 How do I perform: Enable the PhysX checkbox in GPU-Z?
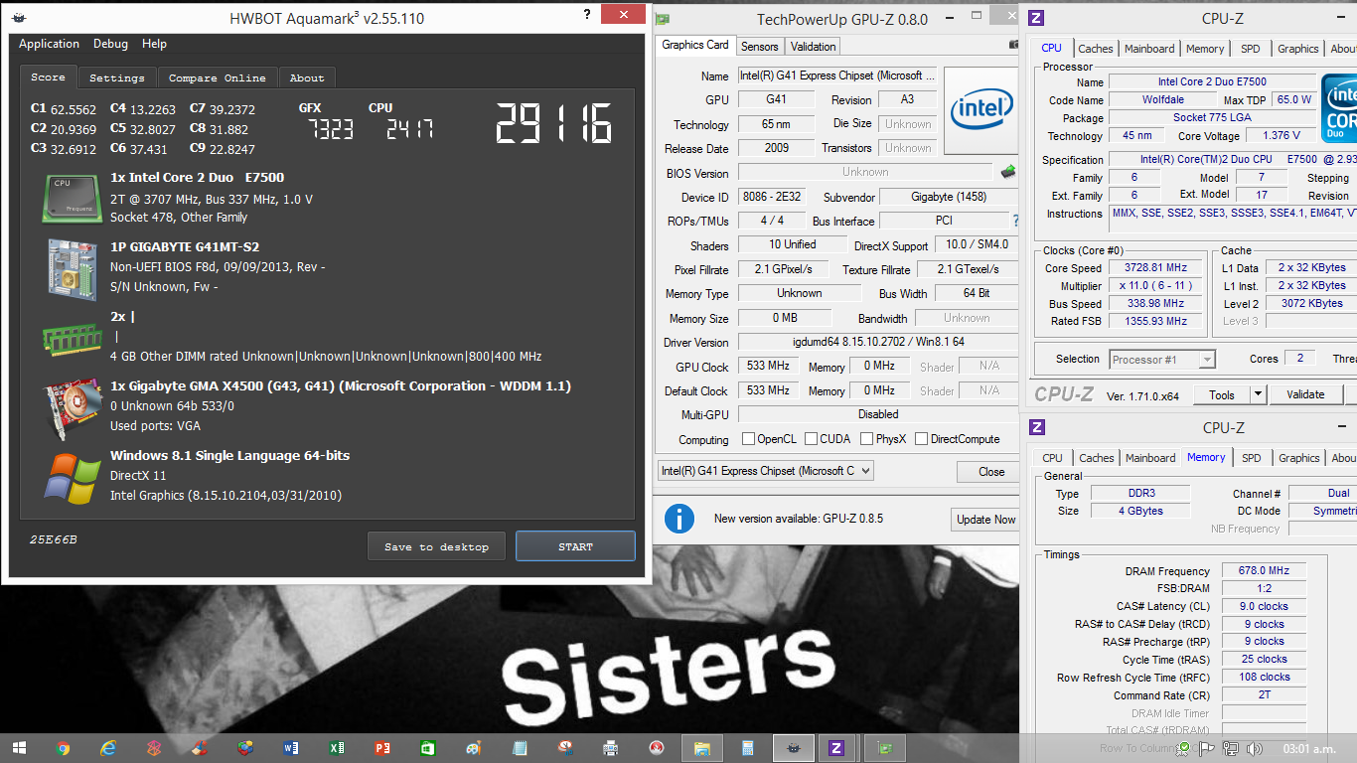tap(867, 439)
